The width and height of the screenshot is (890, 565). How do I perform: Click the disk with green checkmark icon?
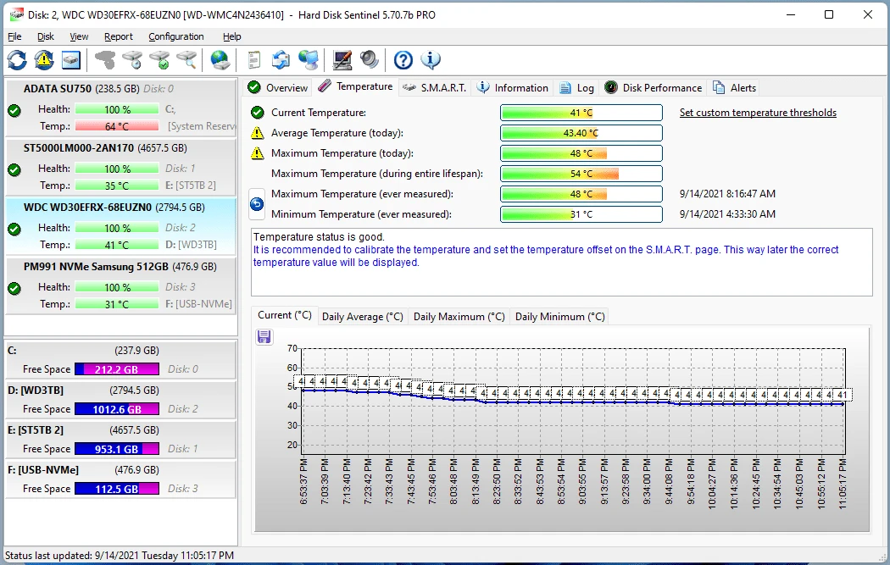point(159,60)
